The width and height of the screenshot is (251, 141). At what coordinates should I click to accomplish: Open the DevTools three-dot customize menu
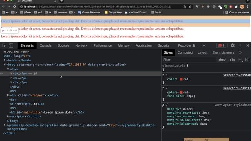(240, 45)
